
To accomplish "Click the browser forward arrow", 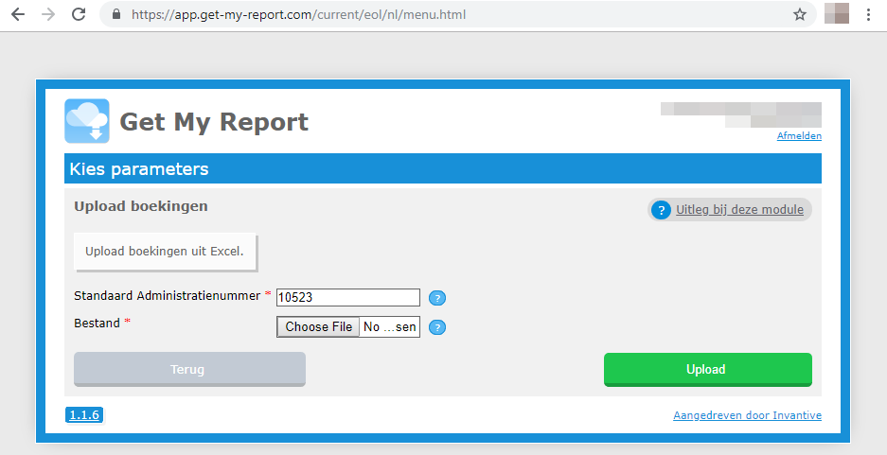I will (x=48, y=15).
